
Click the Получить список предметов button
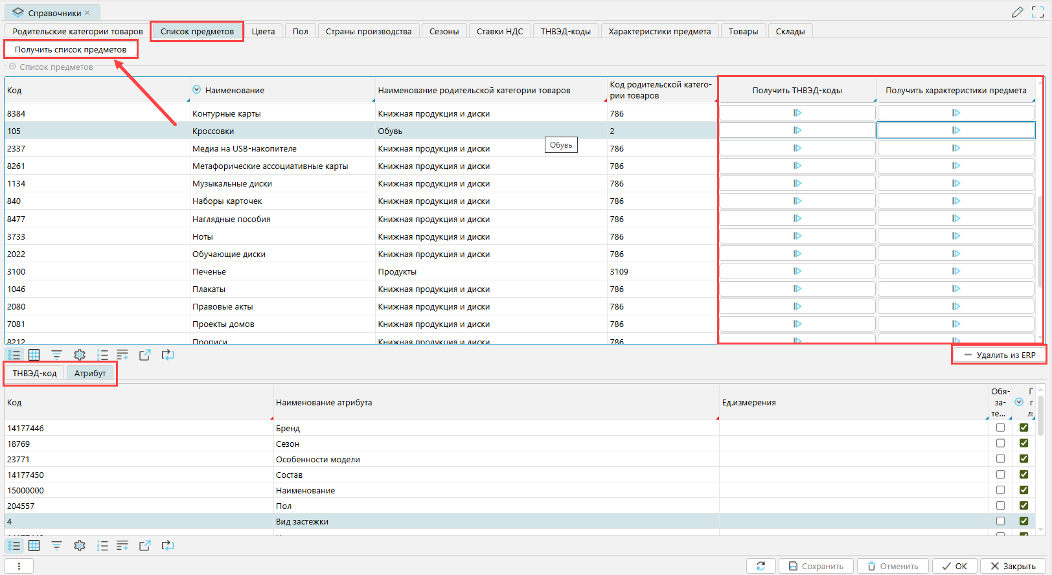(x=71, y=49)
